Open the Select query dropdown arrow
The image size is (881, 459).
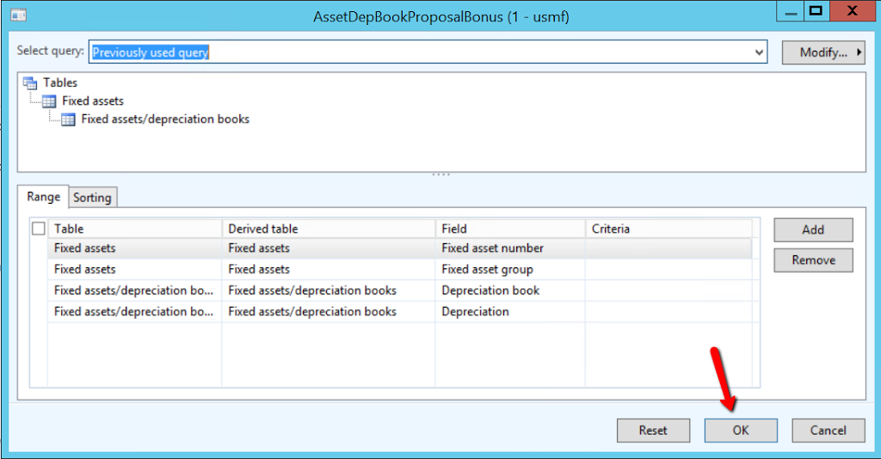click(759, 52)
